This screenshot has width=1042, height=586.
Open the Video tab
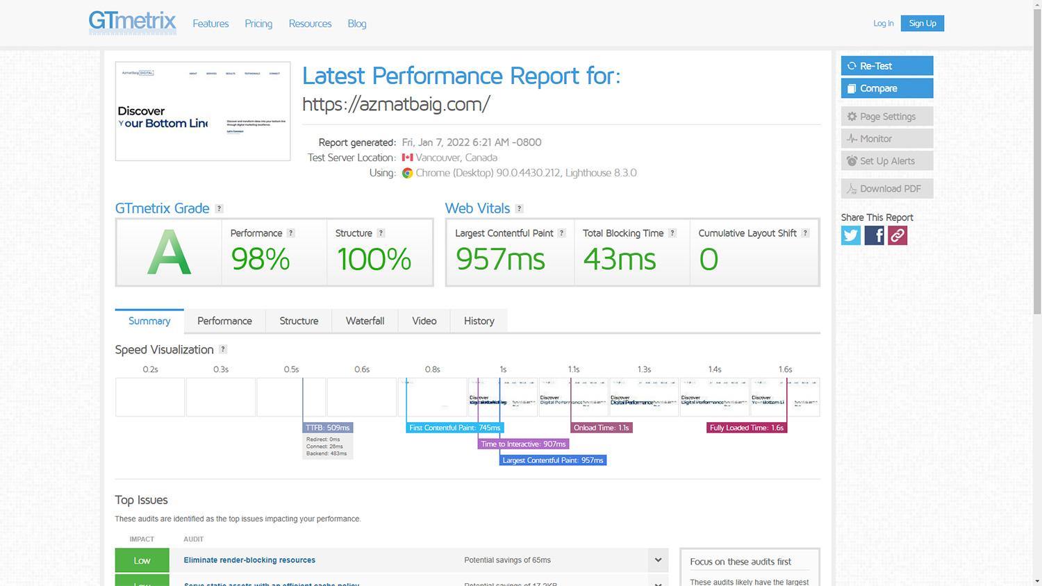424,321
